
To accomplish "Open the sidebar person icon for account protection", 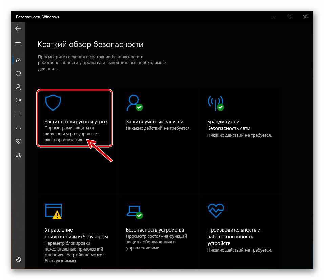I will (x=18, y=87).
